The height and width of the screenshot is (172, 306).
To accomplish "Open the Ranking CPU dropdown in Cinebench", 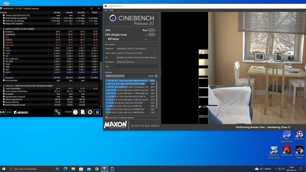I will (x=115, y=76).
